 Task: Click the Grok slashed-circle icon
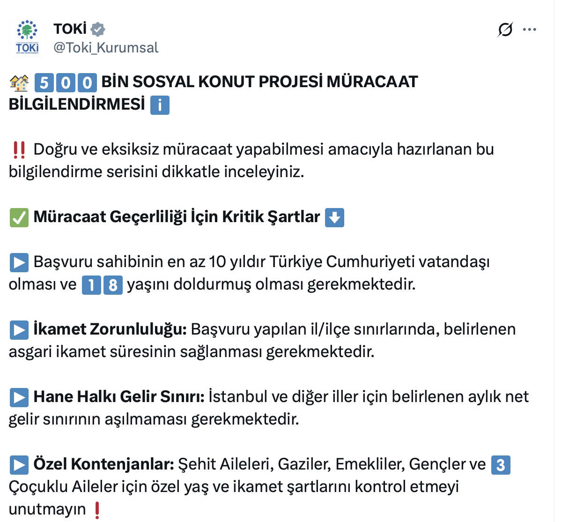click(x=505, y=30)
